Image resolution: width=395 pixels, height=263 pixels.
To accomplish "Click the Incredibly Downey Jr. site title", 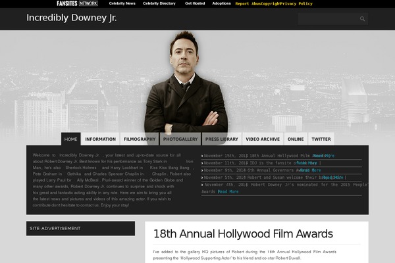I will click(x=72, y=18).
